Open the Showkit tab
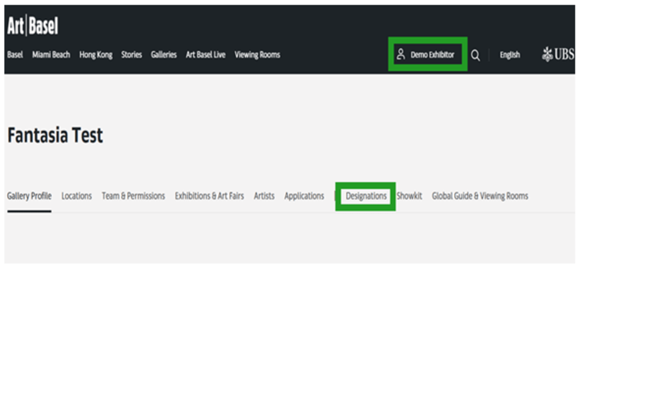663x415 pixels. 409,196
